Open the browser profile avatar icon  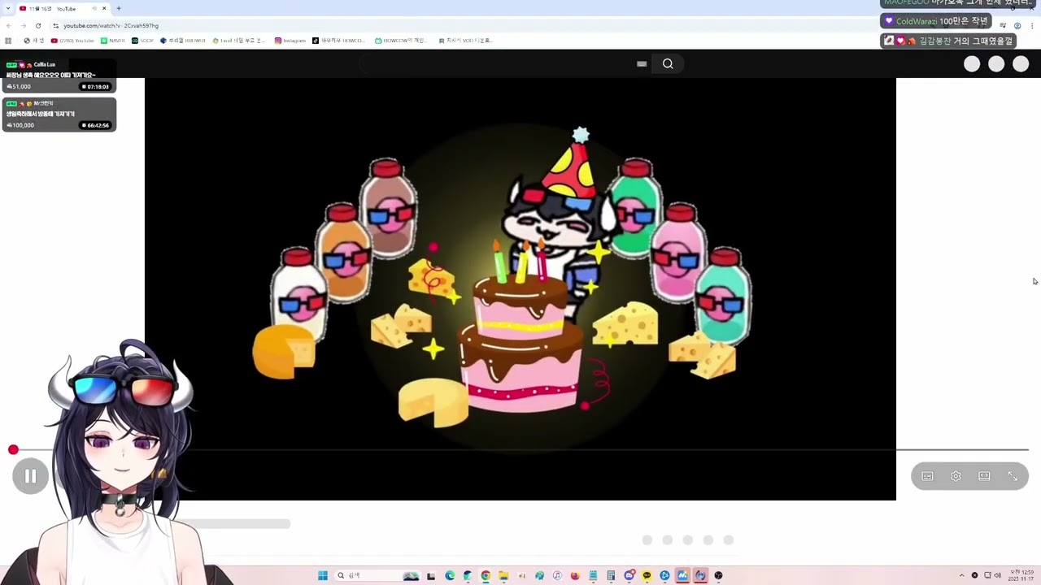(1017, 25)
